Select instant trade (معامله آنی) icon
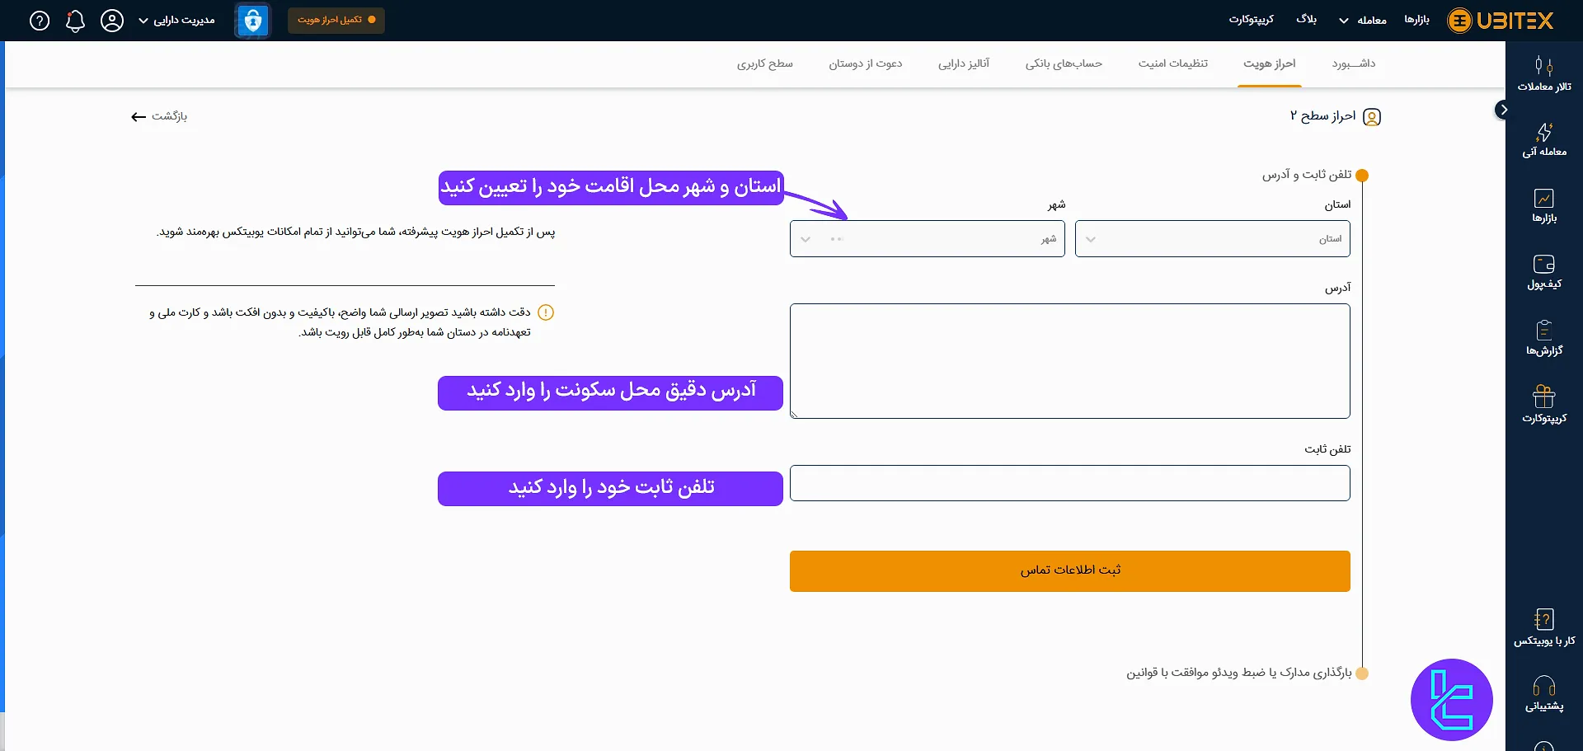Viewport: 1583px width, 751px height. (1545, 138)
